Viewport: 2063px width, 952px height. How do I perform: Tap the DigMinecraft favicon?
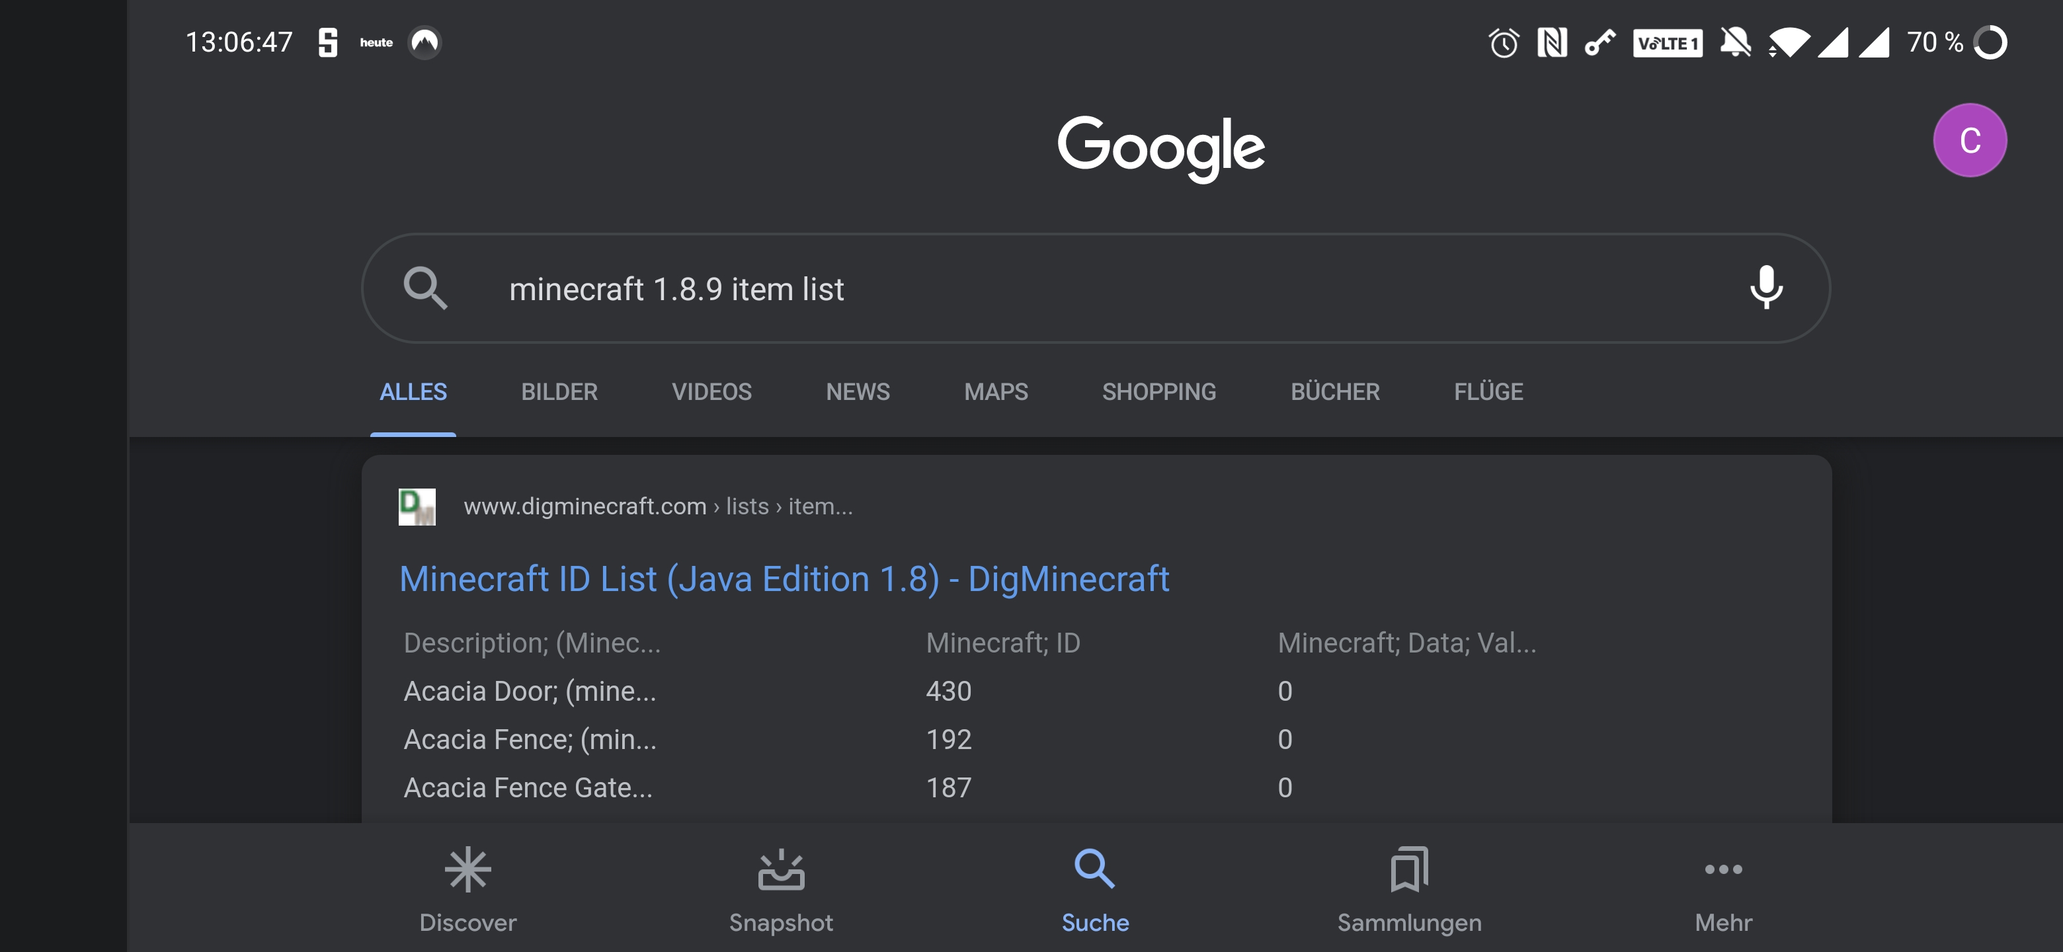(x=417, y=507)
